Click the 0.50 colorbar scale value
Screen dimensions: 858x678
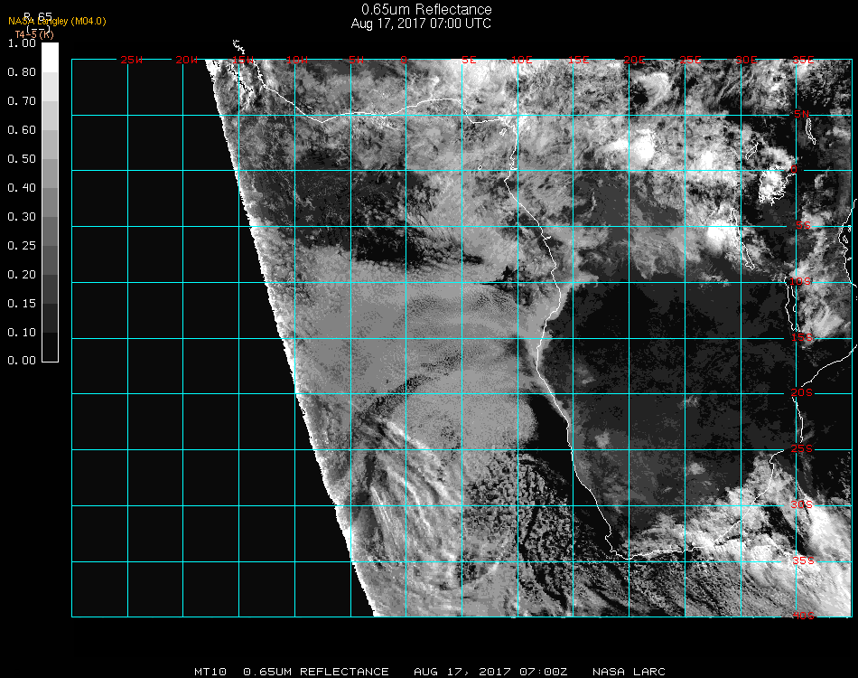point(22,159)
